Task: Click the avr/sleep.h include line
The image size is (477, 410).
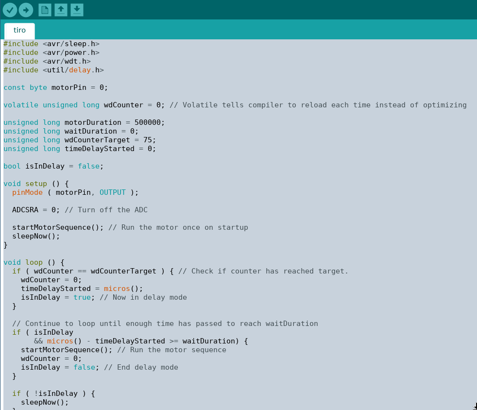Action: click(x=51, y=44)
